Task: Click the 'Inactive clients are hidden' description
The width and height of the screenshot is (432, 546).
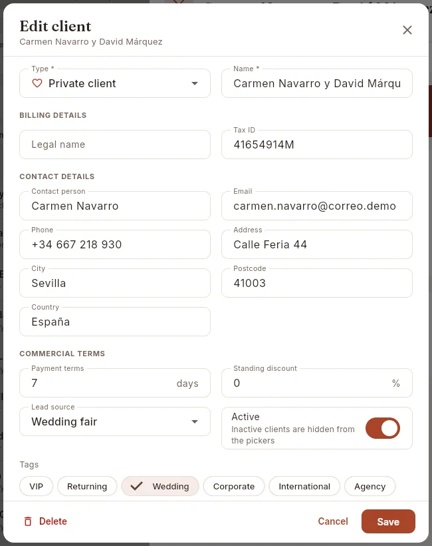Action: click(x=293, y=435)
